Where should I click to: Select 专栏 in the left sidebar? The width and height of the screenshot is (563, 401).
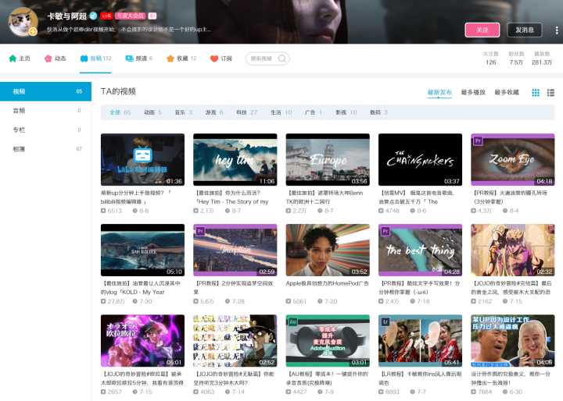[45, 130]
